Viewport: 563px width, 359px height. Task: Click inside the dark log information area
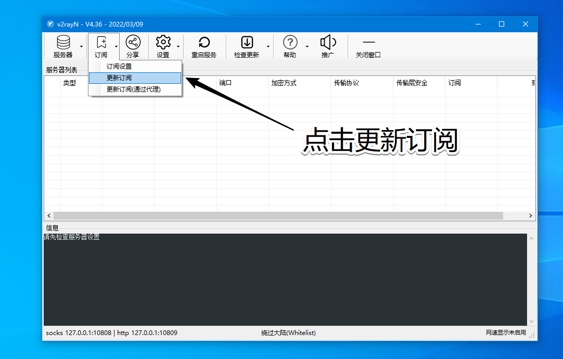coord(285,281)
